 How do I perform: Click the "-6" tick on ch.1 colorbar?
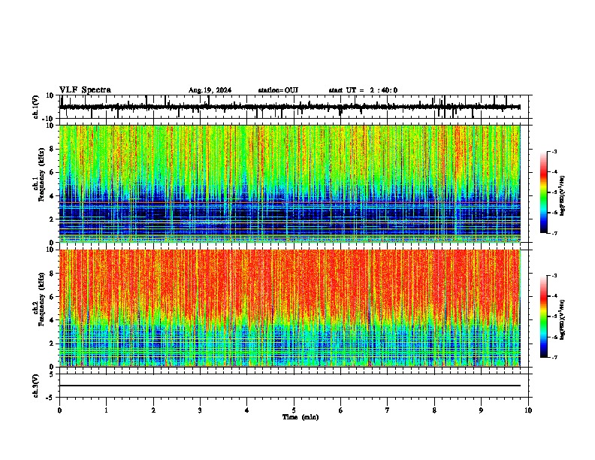pos(554,213)
